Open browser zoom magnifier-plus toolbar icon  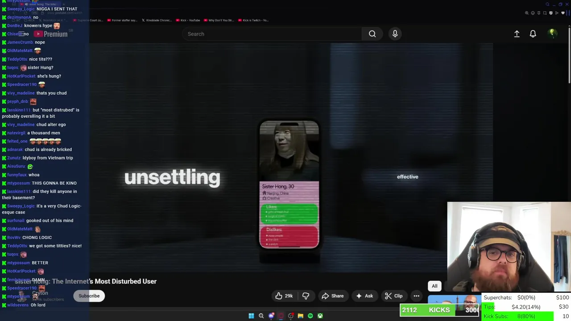click(x=527, y=13)
